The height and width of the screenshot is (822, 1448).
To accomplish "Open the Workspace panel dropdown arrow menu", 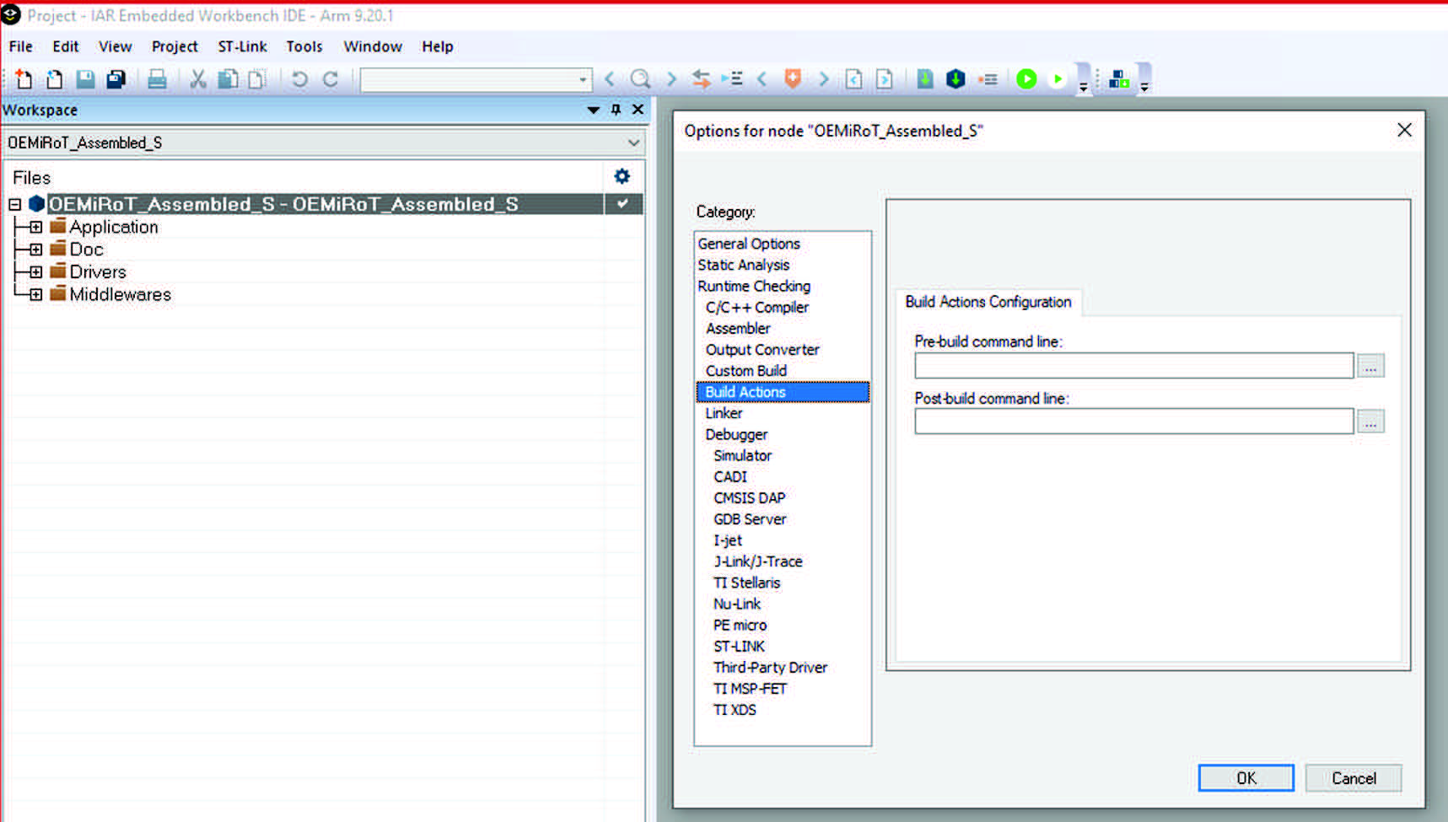I will point(593,110).
